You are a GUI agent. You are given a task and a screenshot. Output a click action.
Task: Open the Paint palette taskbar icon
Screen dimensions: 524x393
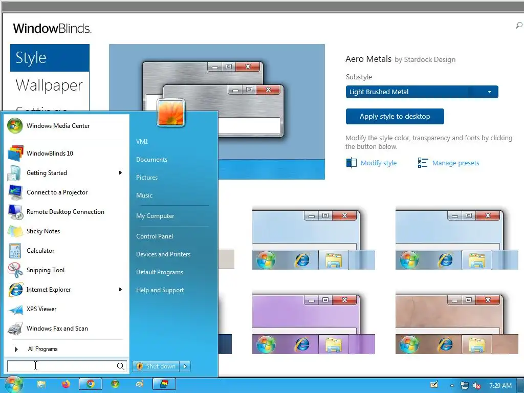coord(140,384)
